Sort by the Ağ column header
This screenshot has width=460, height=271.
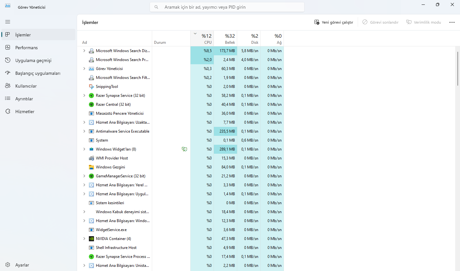[272, 38]
